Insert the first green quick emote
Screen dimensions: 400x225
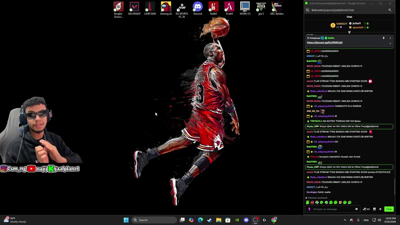[307, 202]
